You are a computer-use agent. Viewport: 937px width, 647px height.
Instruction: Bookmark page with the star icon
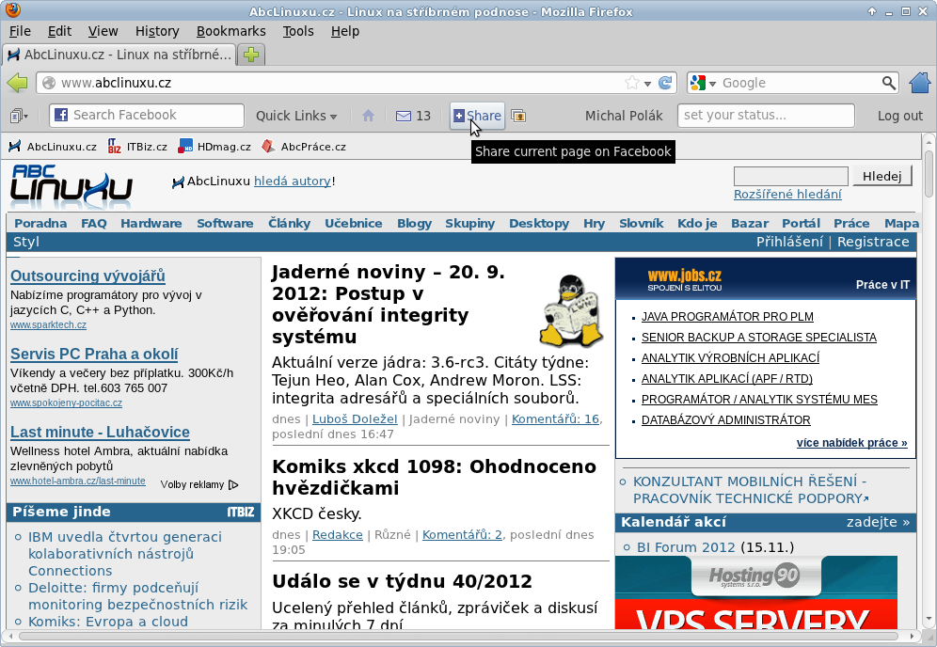point(631,83)
